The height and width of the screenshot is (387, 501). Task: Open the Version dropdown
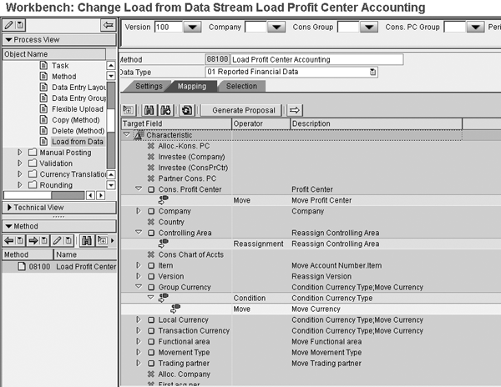click(x=191, y=28)
